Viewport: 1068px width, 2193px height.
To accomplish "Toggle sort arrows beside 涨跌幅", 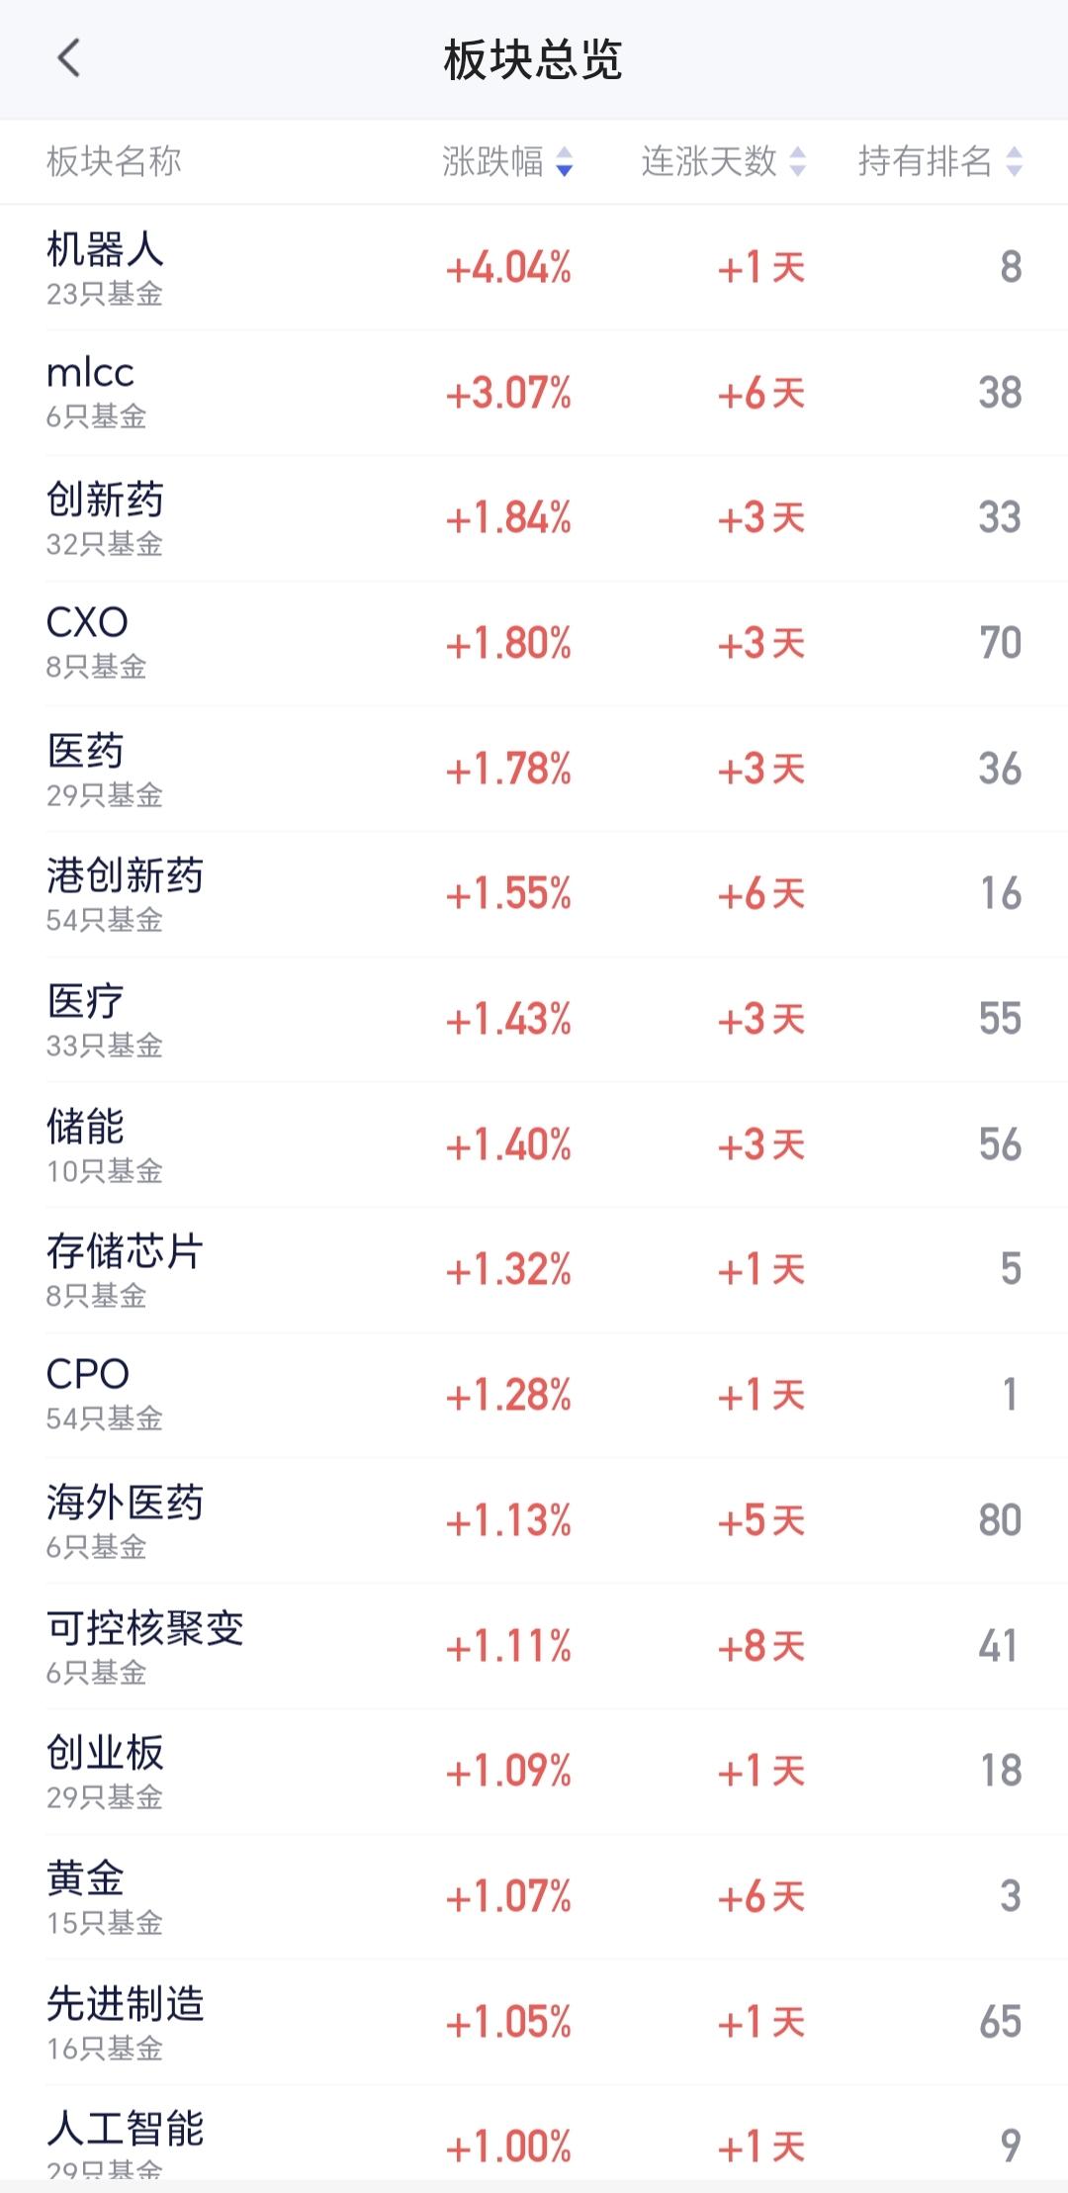I will [x=564, y=161].
